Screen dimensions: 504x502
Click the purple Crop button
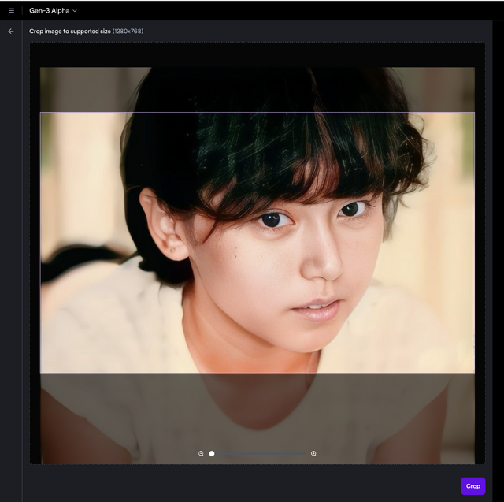pos(472,486)
